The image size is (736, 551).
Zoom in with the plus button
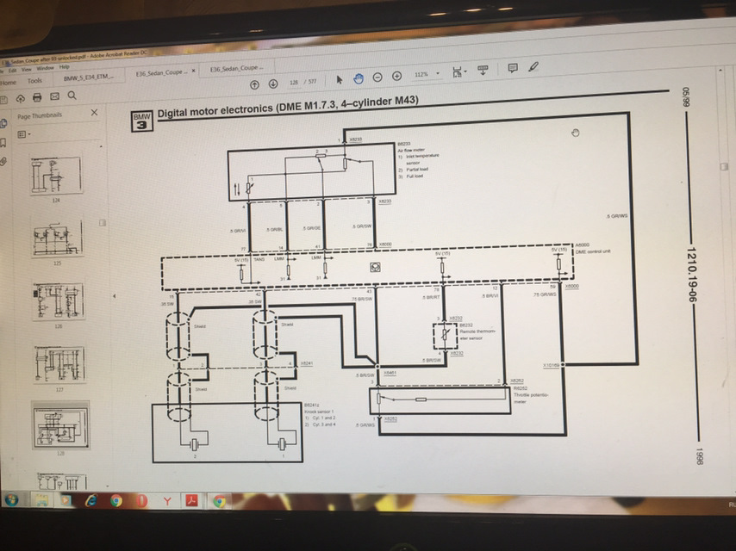coord(396,76)
